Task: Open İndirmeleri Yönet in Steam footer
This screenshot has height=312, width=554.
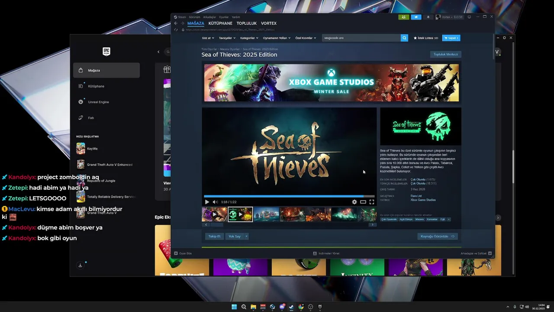Action: coord(326,253)
